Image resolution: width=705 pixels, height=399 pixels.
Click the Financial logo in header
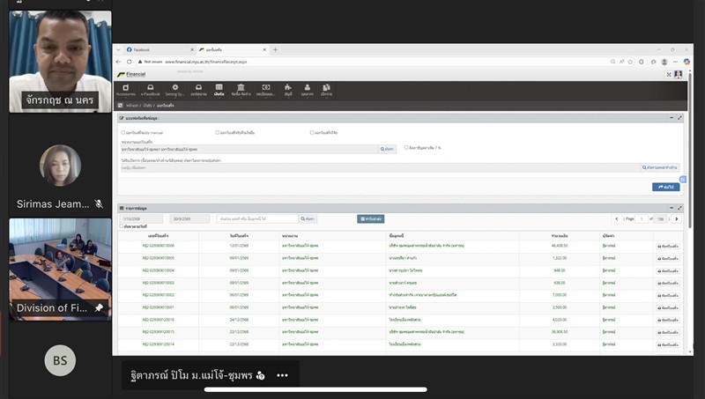[x=132, y=75]
